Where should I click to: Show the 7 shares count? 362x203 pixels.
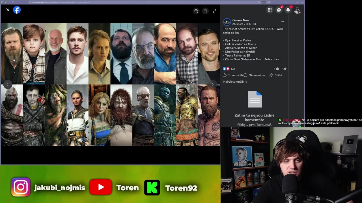click(284, 69)
